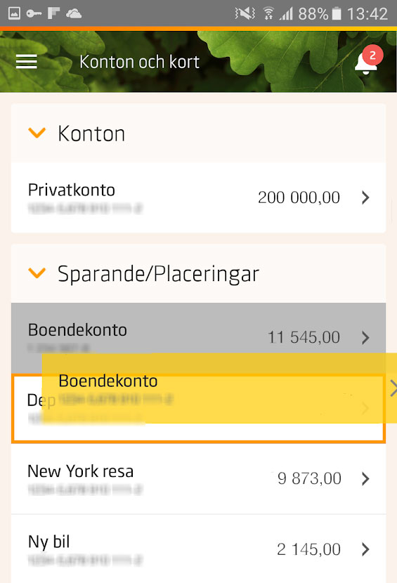Tap the Wi-Fi signal icon
Screen dimensions: 397x583
268,14
